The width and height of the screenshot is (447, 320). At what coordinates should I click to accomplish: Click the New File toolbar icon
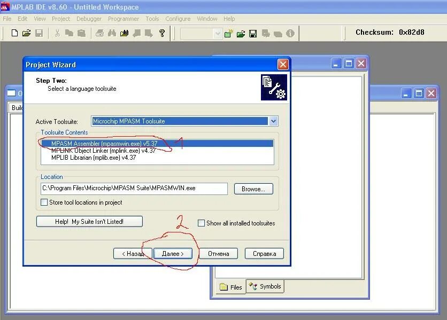pyautogui.click(x=14, y=33)
